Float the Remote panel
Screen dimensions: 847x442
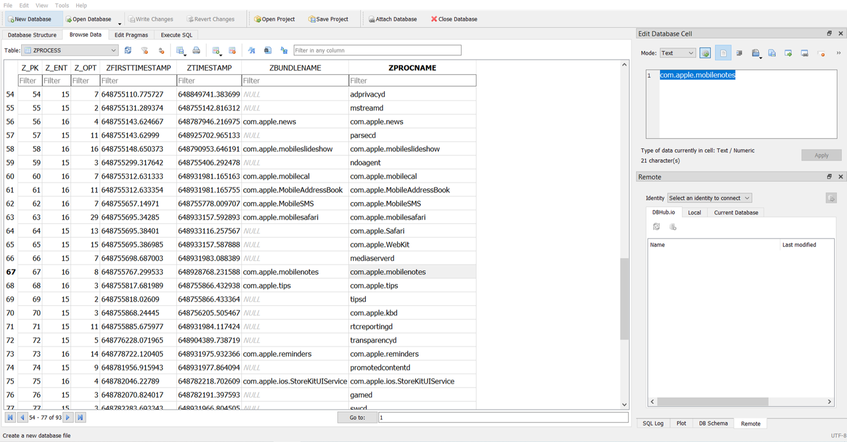point(830,177)
